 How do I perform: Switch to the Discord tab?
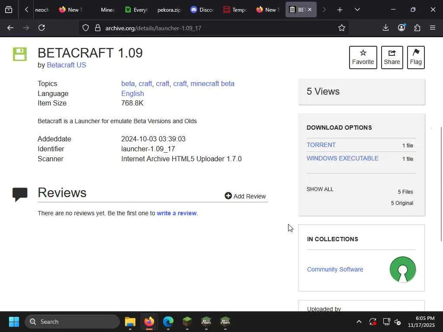[202, 10]
